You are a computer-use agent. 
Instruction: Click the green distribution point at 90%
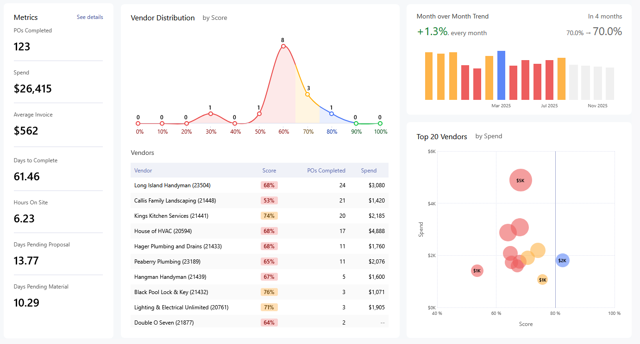[x=356, y=123]
